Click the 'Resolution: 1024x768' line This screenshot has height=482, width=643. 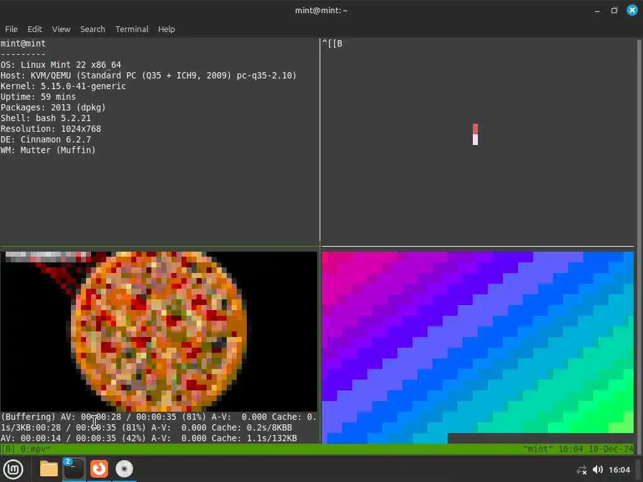(x=51, y=129)
